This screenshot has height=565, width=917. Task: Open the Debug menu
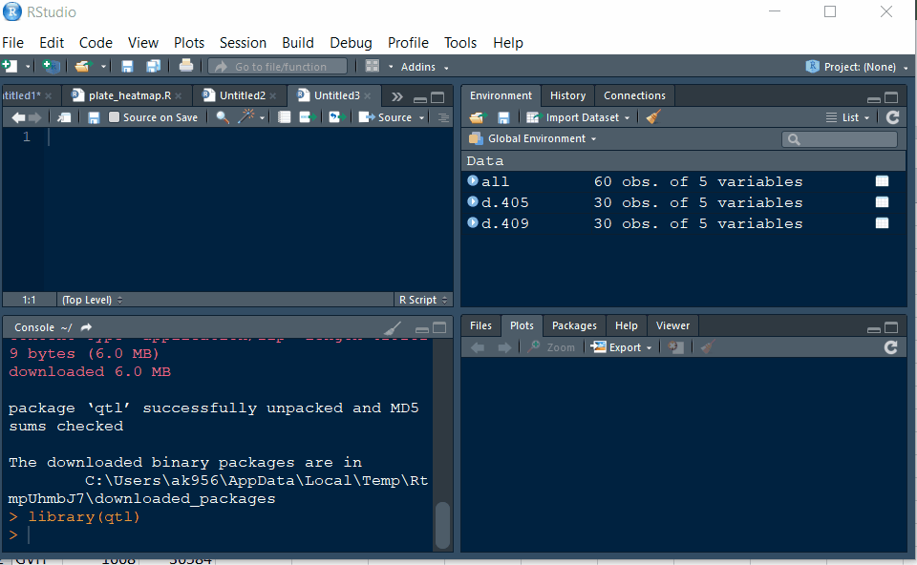coord(351,43)
